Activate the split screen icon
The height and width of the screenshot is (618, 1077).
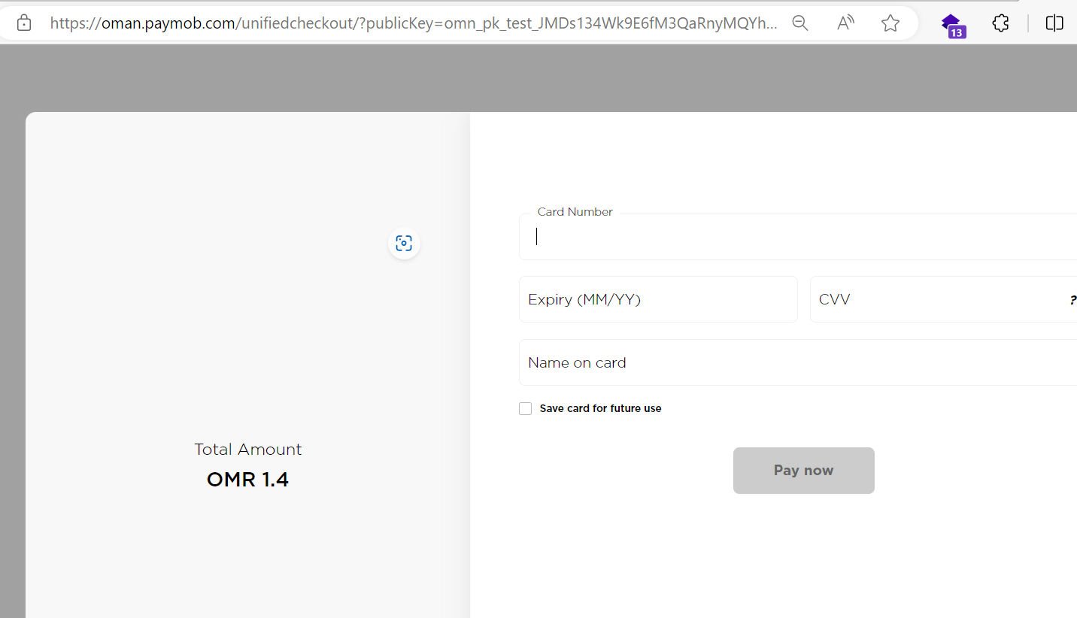(1054, 23)
